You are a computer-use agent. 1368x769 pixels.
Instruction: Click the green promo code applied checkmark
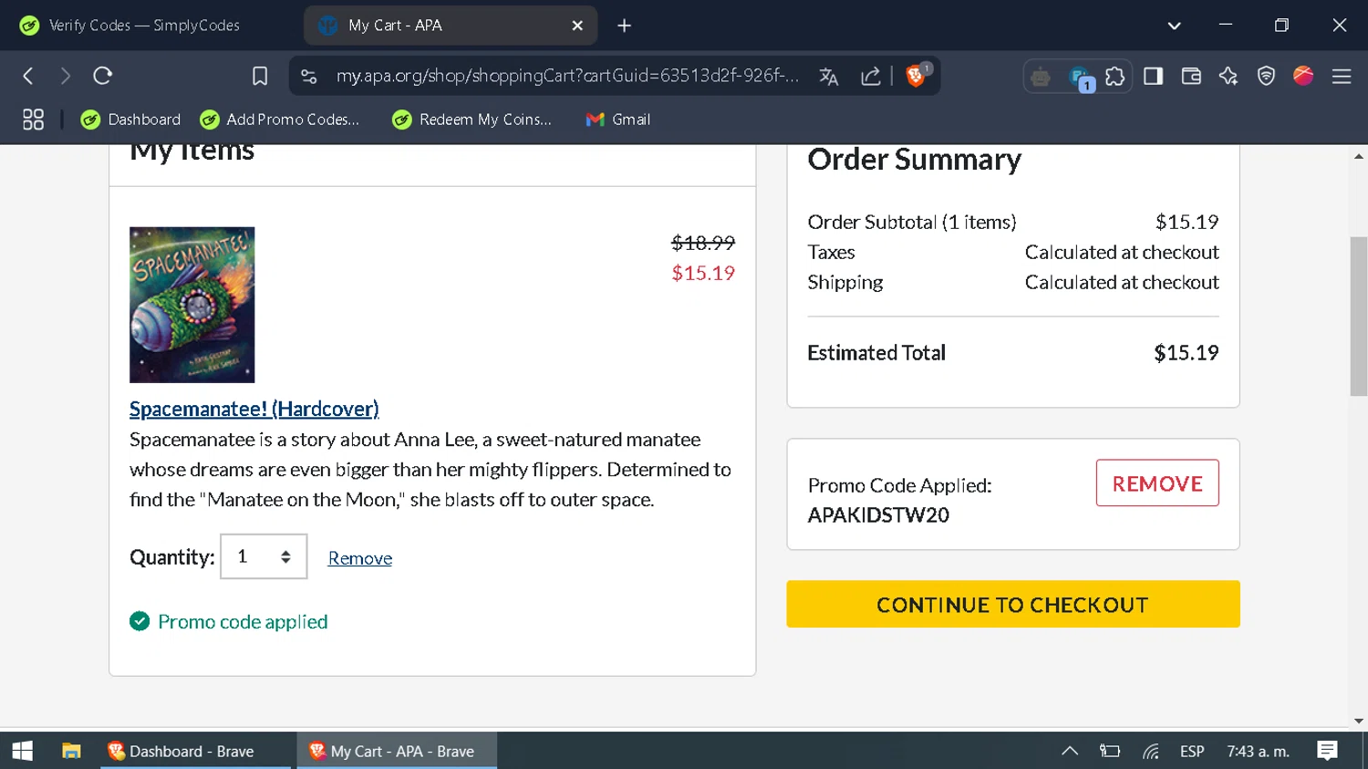140,621
